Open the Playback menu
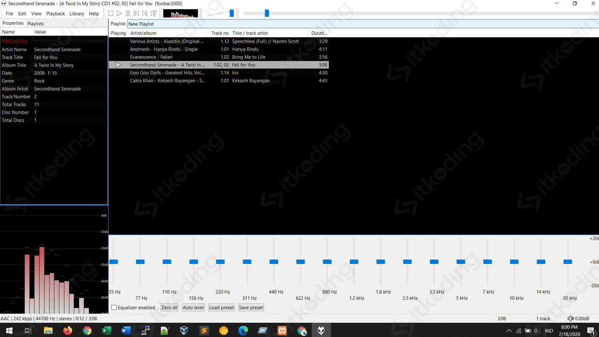 56,14
